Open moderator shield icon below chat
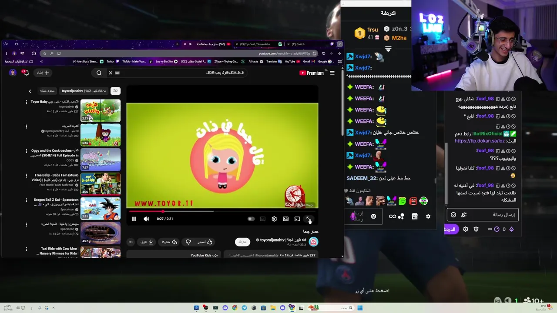This screenshot has width=557, height=313. 476,229
